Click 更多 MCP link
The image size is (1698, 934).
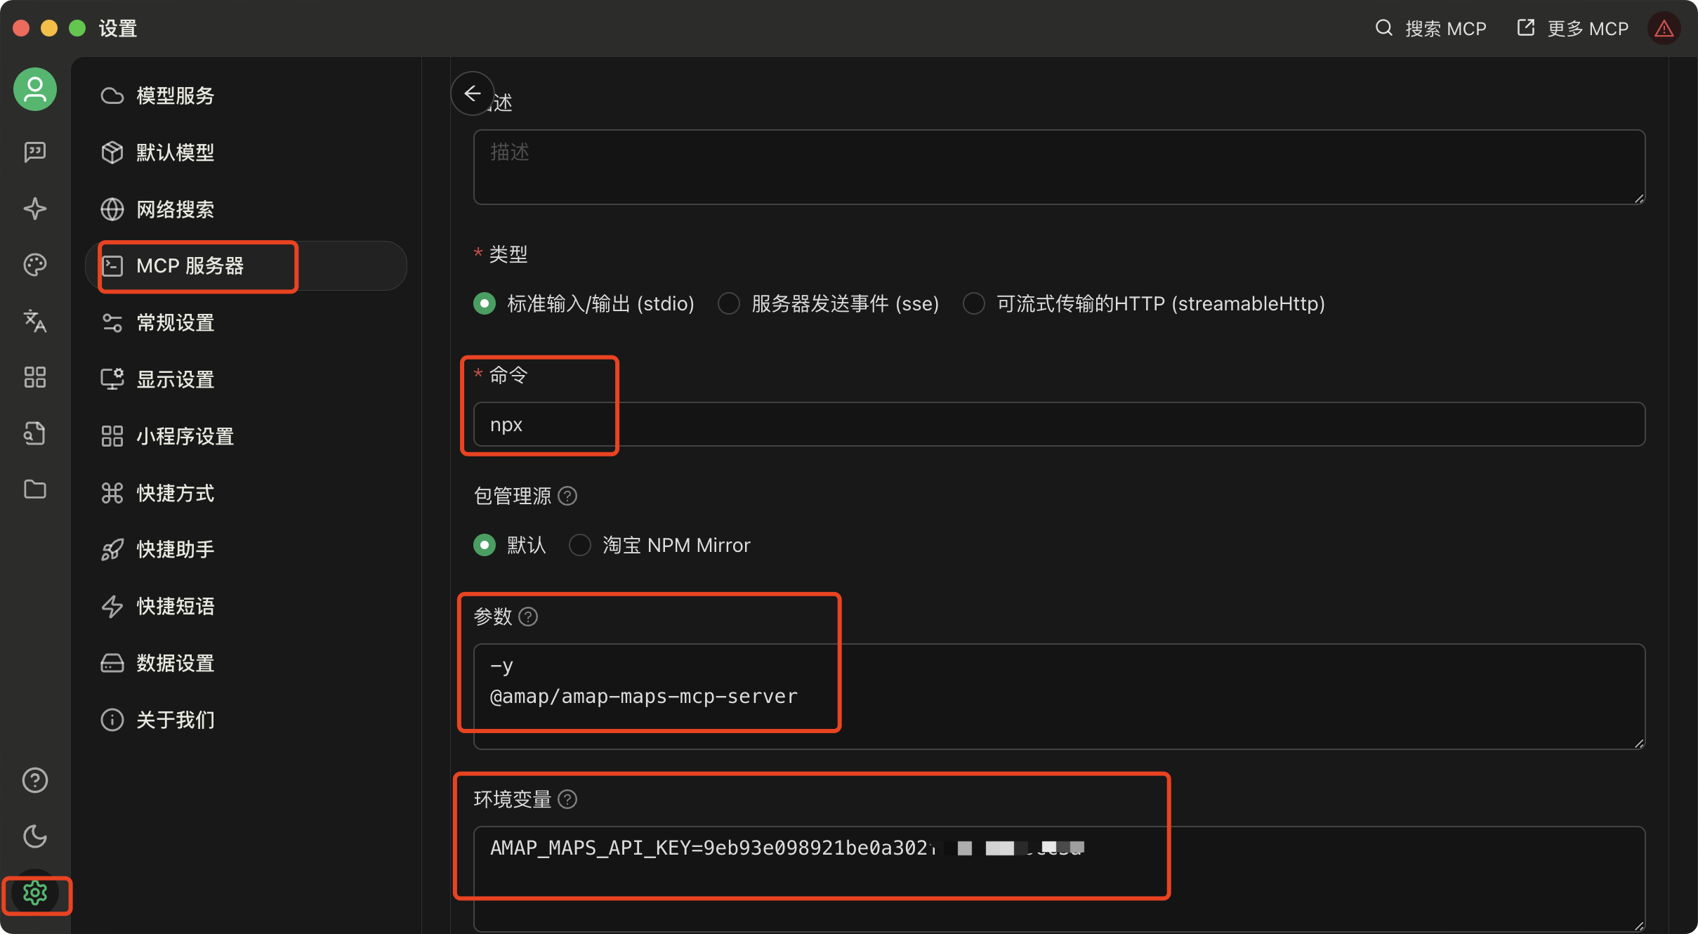point(1573,28)
